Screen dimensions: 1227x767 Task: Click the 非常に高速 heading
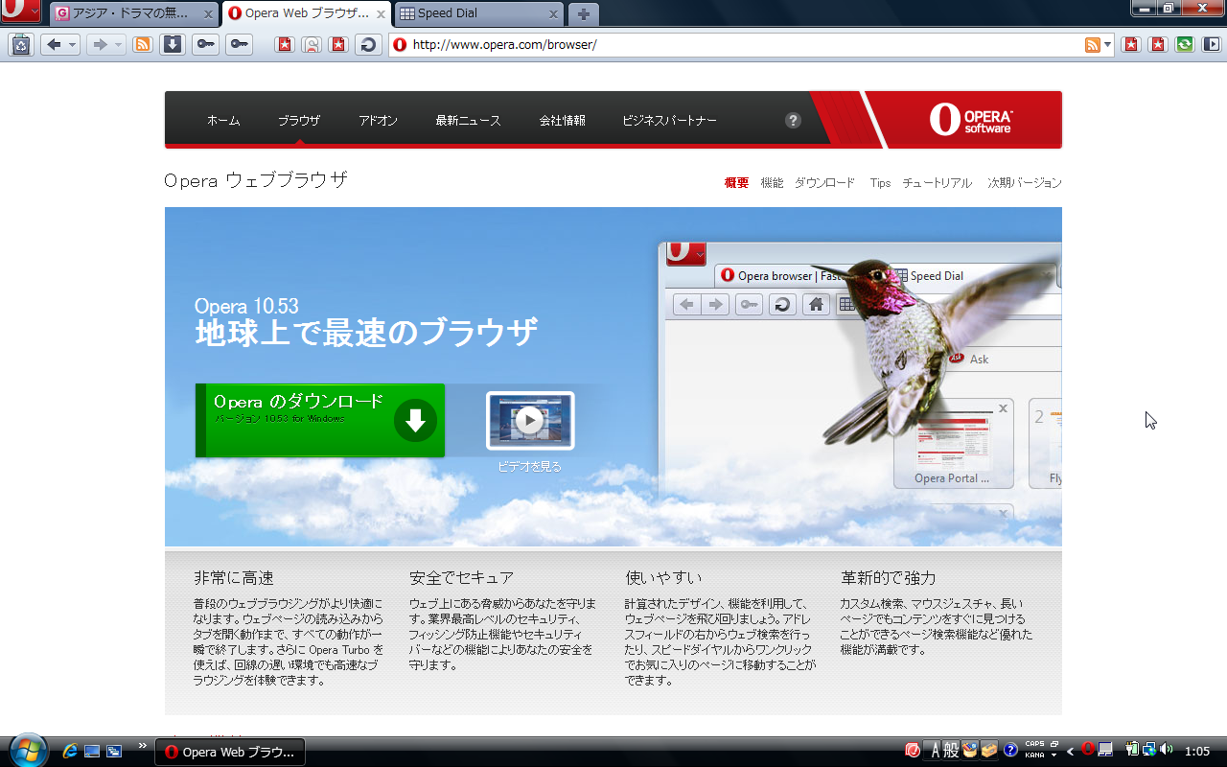234,578
